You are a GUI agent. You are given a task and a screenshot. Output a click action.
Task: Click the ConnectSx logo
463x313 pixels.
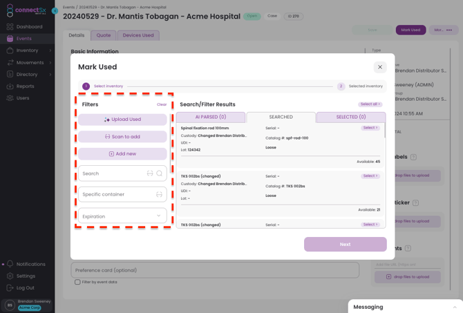26,10
